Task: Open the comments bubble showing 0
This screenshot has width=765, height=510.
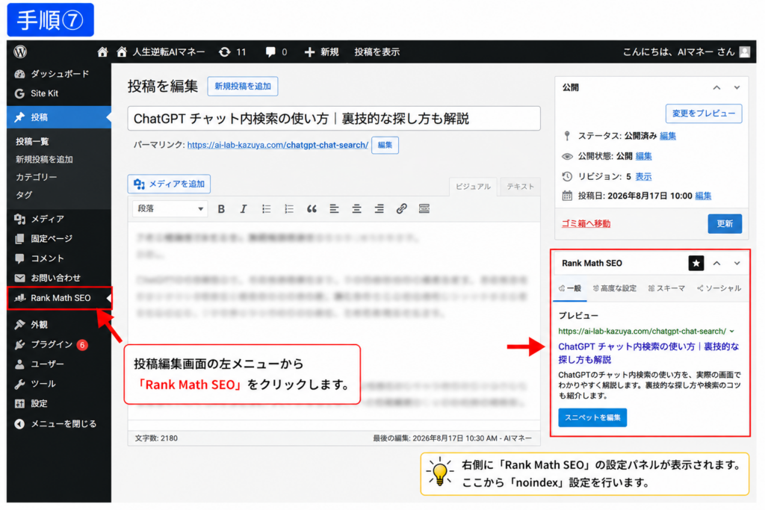Action: [276, 52]
